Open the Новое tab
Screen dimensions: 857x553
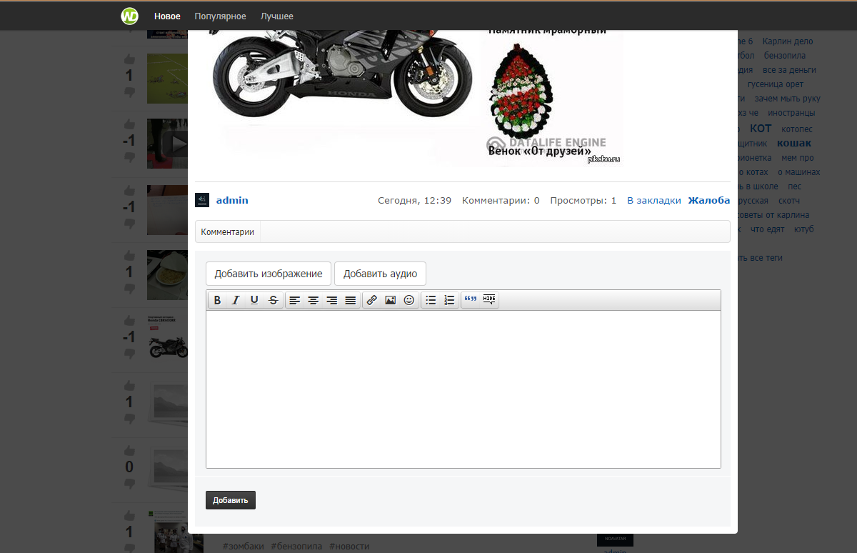point(167,16)
